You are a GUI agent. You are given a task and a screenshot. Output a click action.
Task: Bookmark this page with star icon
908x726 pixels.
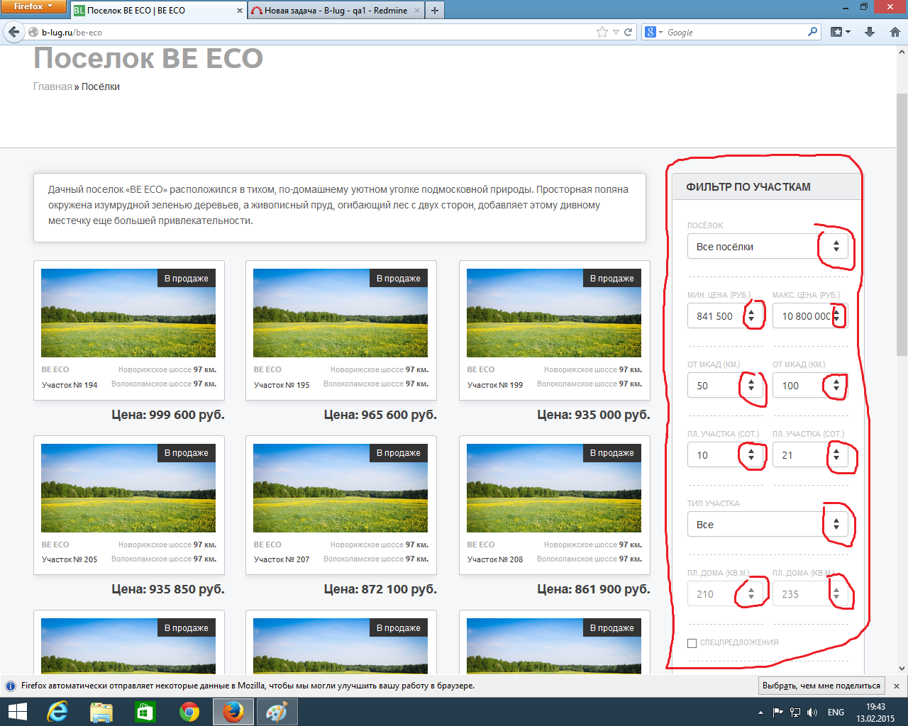[602, 32]
